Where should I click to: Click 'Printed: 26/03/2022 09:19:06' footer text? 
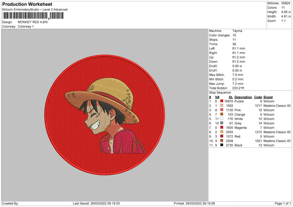[x=194, y=204]
